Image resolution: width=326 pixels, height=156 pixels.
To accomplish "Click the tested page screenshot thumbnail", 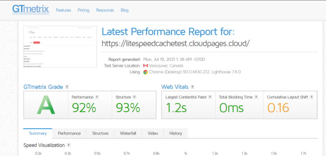I will tap(60, 46).
